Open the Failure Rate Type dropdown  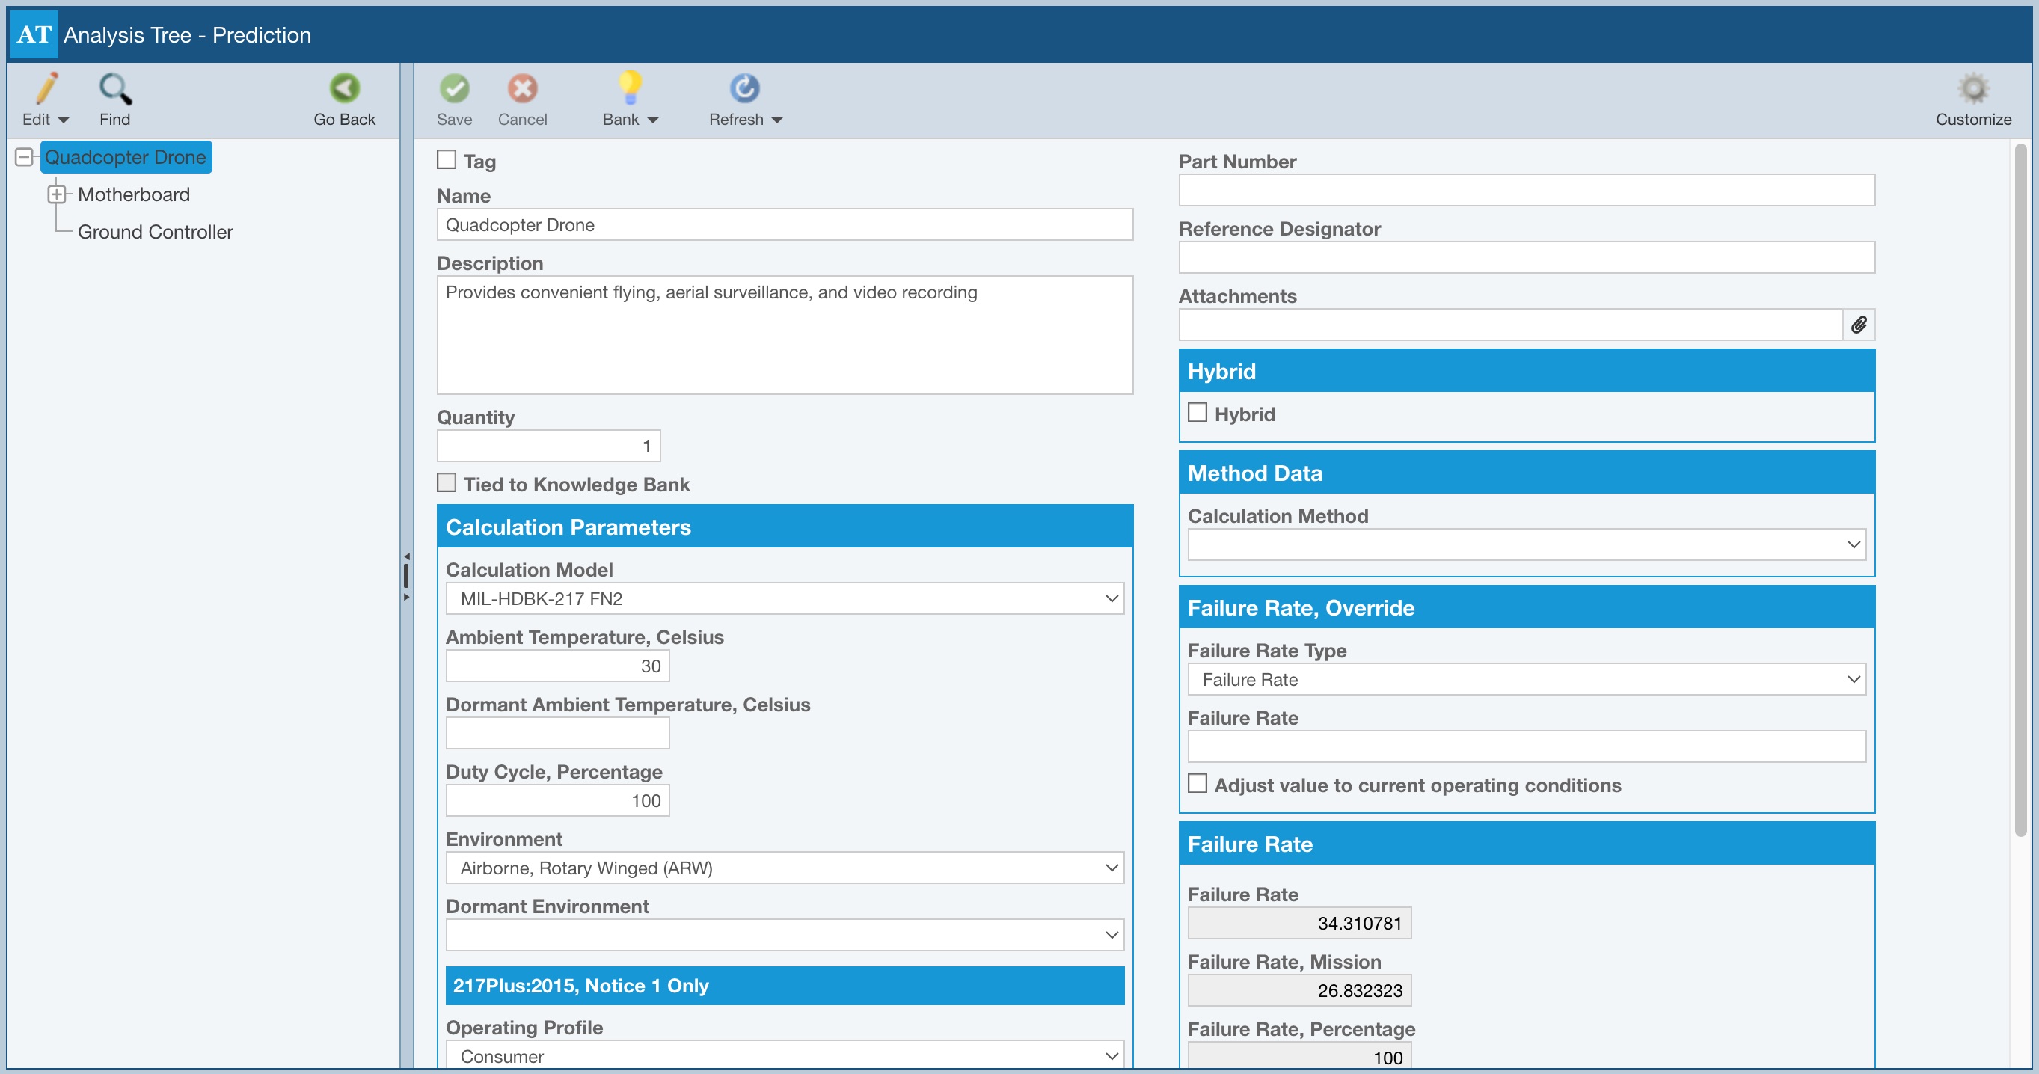(x=1526, y=679)
